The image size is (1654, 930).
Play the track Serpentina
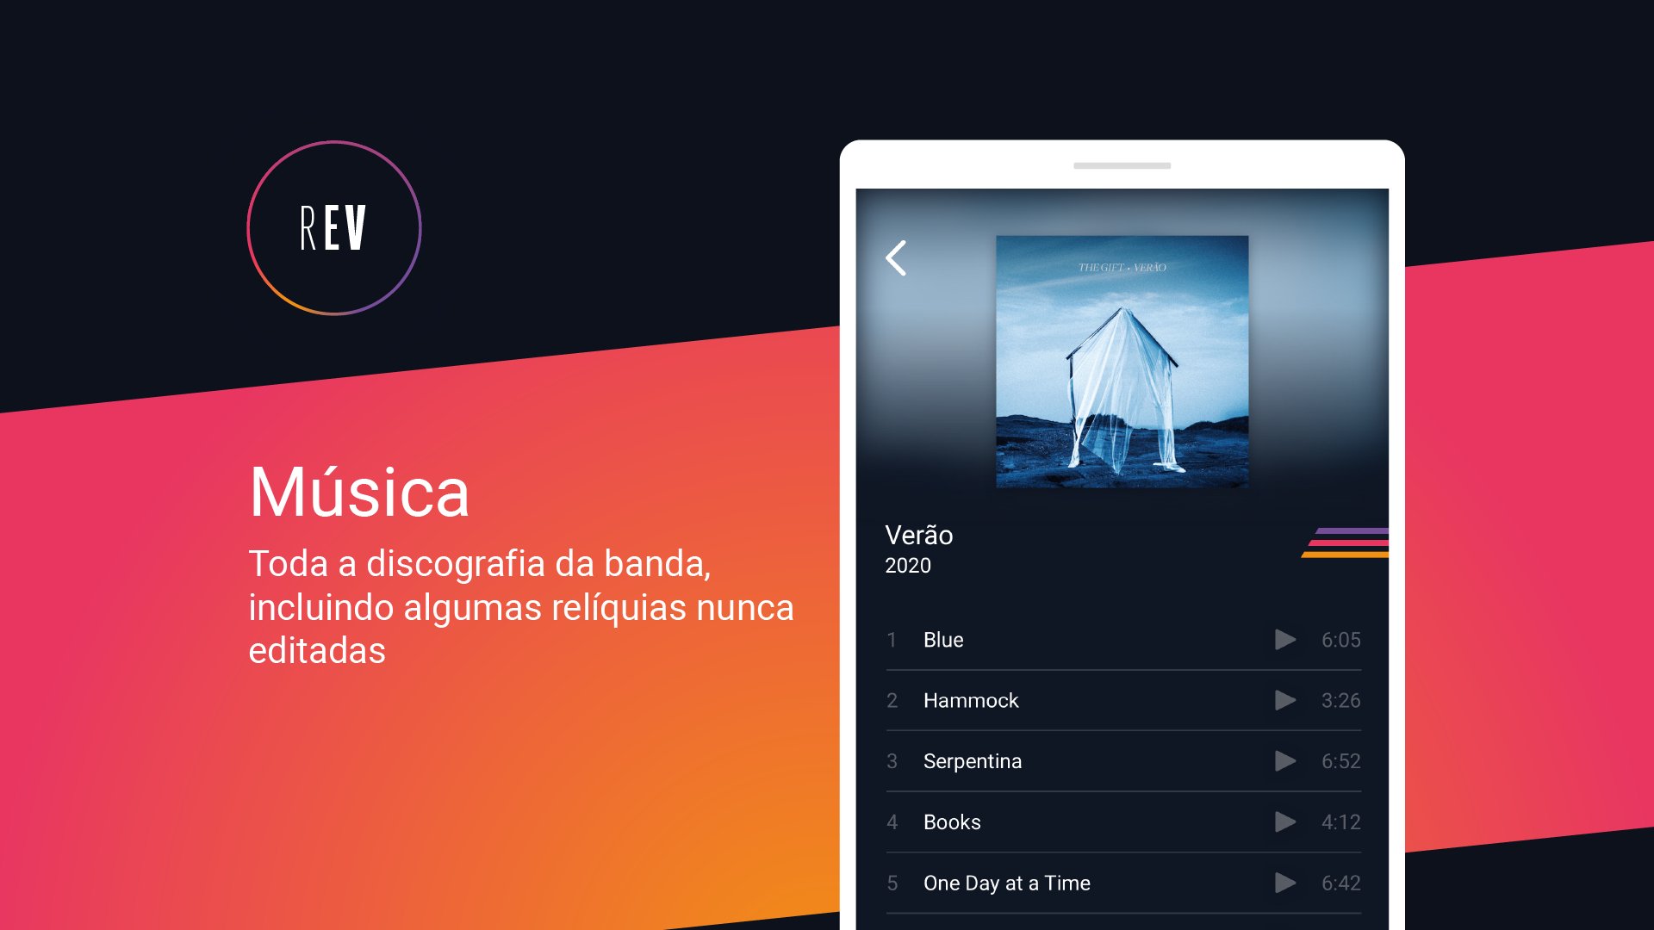coord(1285,761)
